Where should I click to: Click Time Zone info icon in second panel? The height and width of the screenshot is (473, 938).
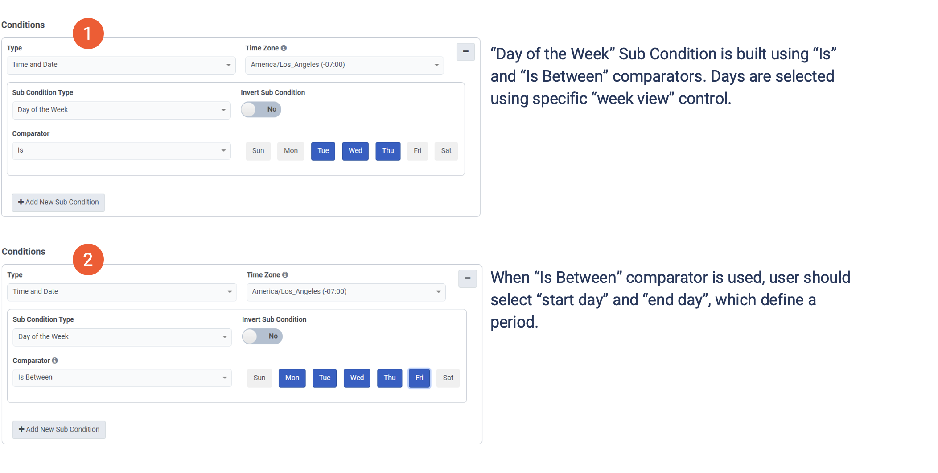(285, 275)
